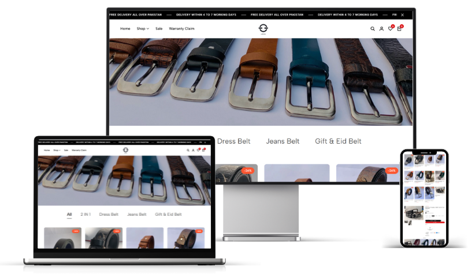The width and height of the screenshot is (468, 274).
Task: Click the belt hero banner on the monitor
Action: pyautogui.click(x=261, y=81)
